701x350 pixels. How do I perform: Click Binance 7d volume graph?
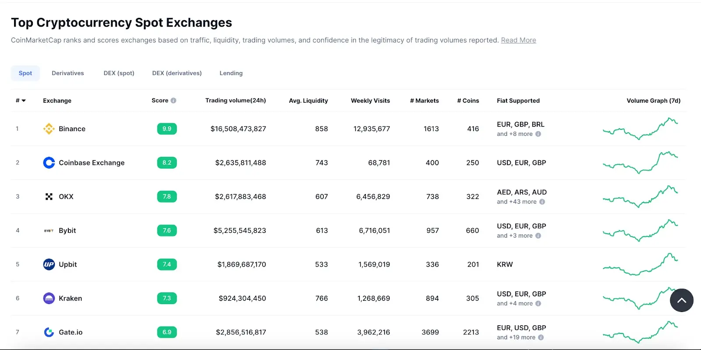pos(641,128)
